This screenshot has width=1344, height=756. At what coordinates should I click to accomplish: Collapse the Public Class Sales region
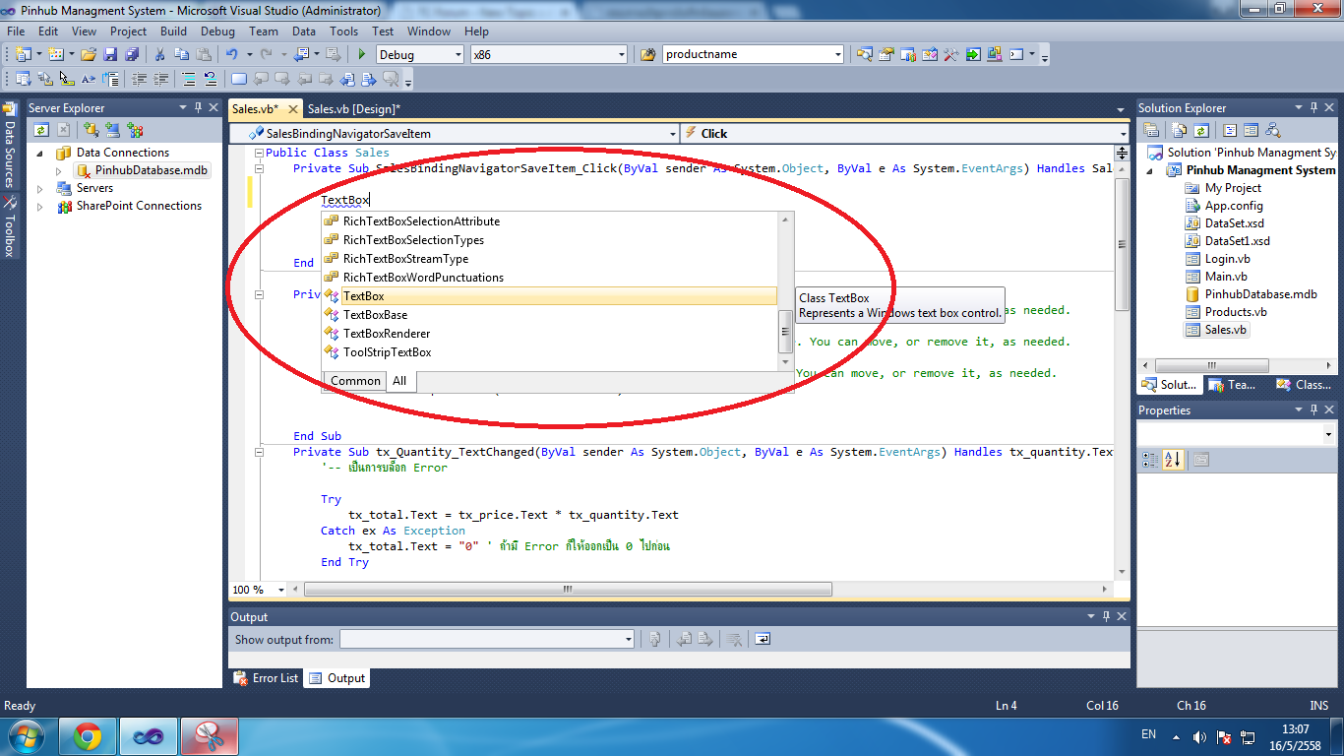(x=258, y=153)
